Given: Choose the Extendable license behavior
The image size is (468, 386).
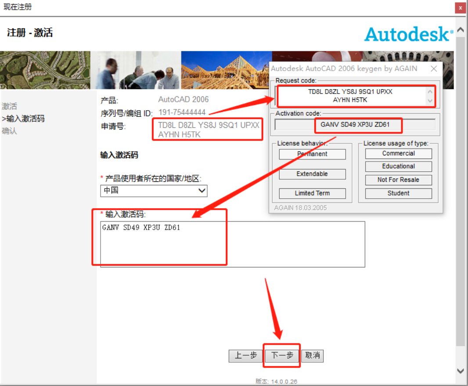Looking at the screenshot, I should click(312, 174).
